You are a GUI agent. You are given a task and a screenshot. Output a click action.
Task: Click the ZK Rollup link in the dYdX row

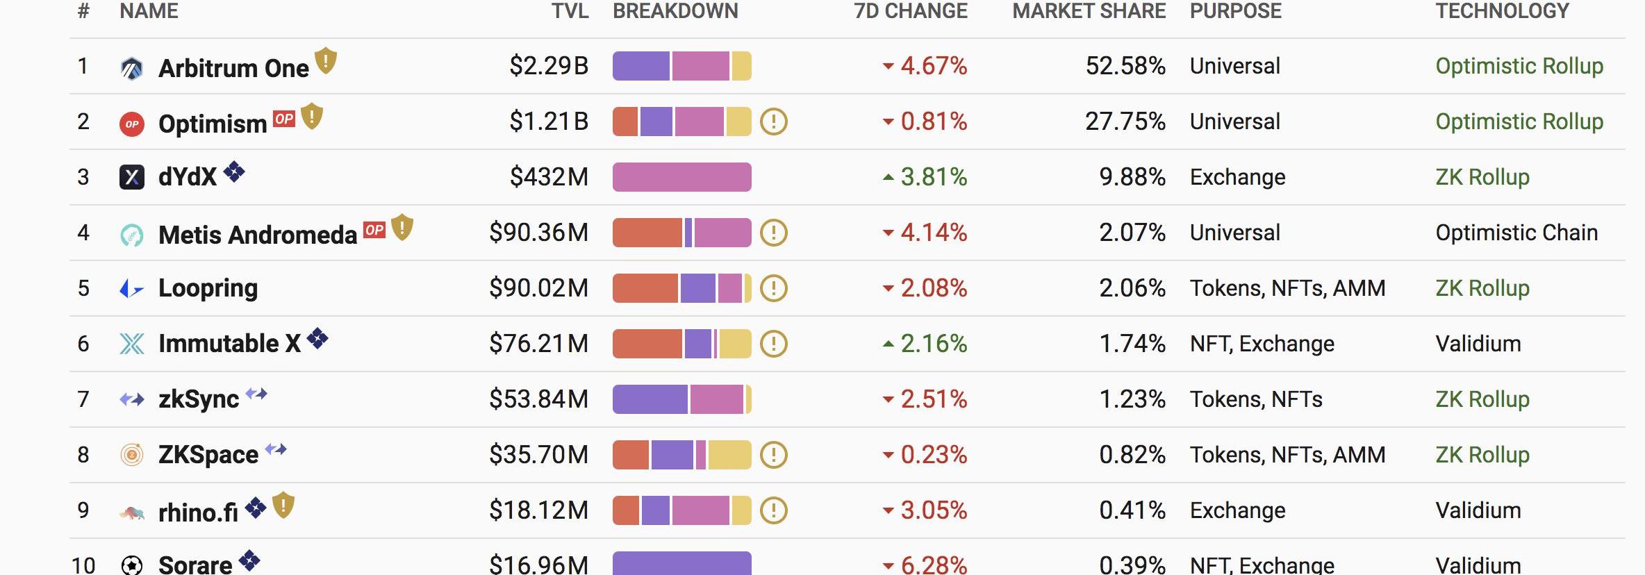(x=1482, y=177)
